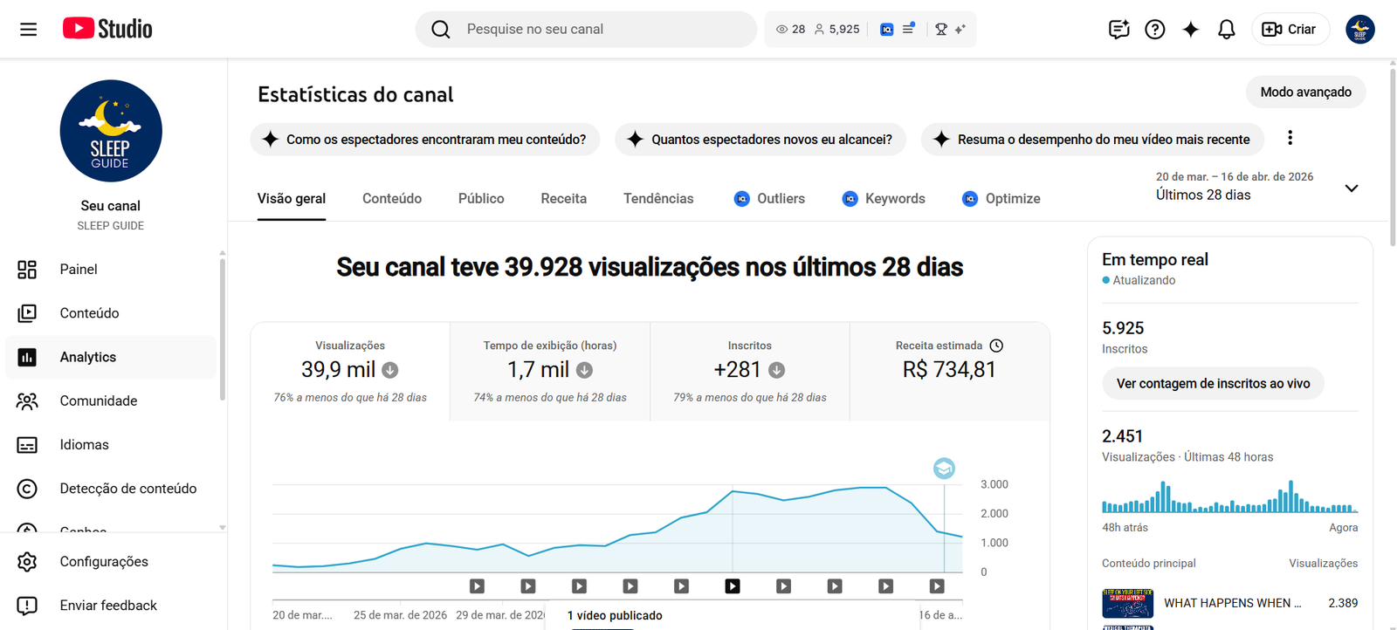The image size is (1397, 630).
Task: Click the down-arrow icon beside 39,9 mil views
Action: pyautogui.click(x=390, y=370)
